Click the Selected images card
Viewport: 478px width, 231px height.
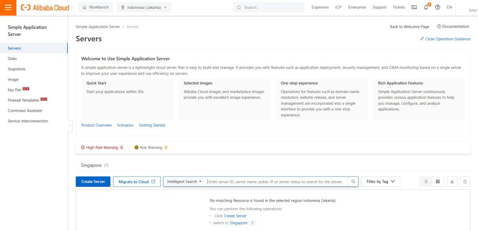pyautogui.click(x=225, y=100)
